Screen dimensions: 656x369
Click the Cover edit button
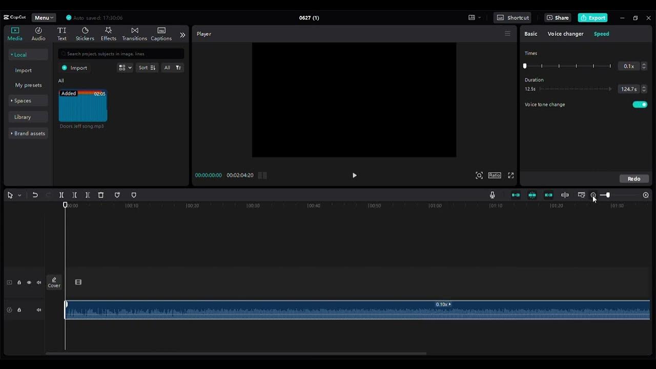coord(54,282)
